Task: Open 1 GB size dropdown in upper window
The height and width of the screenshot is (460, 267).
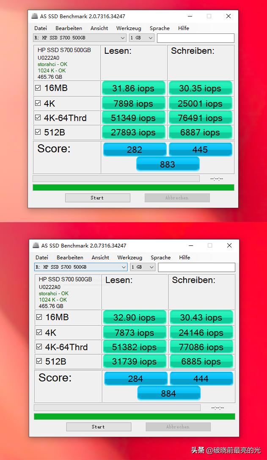Action: (142, 38)
